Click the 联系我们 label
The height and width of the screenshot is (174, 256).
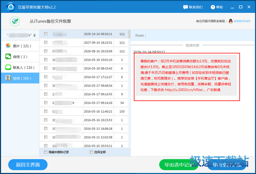196,7
